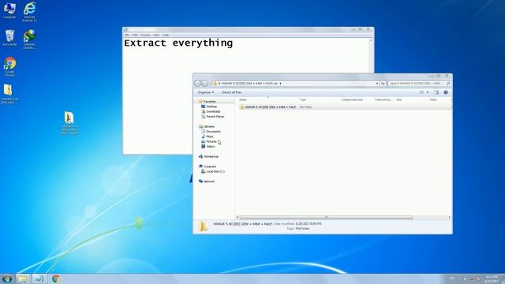The width and height of the screenshot is (505, 284).
Task: Expand the path arrow after the zip name
Action: pyautogui.click(x=280, y=84)
